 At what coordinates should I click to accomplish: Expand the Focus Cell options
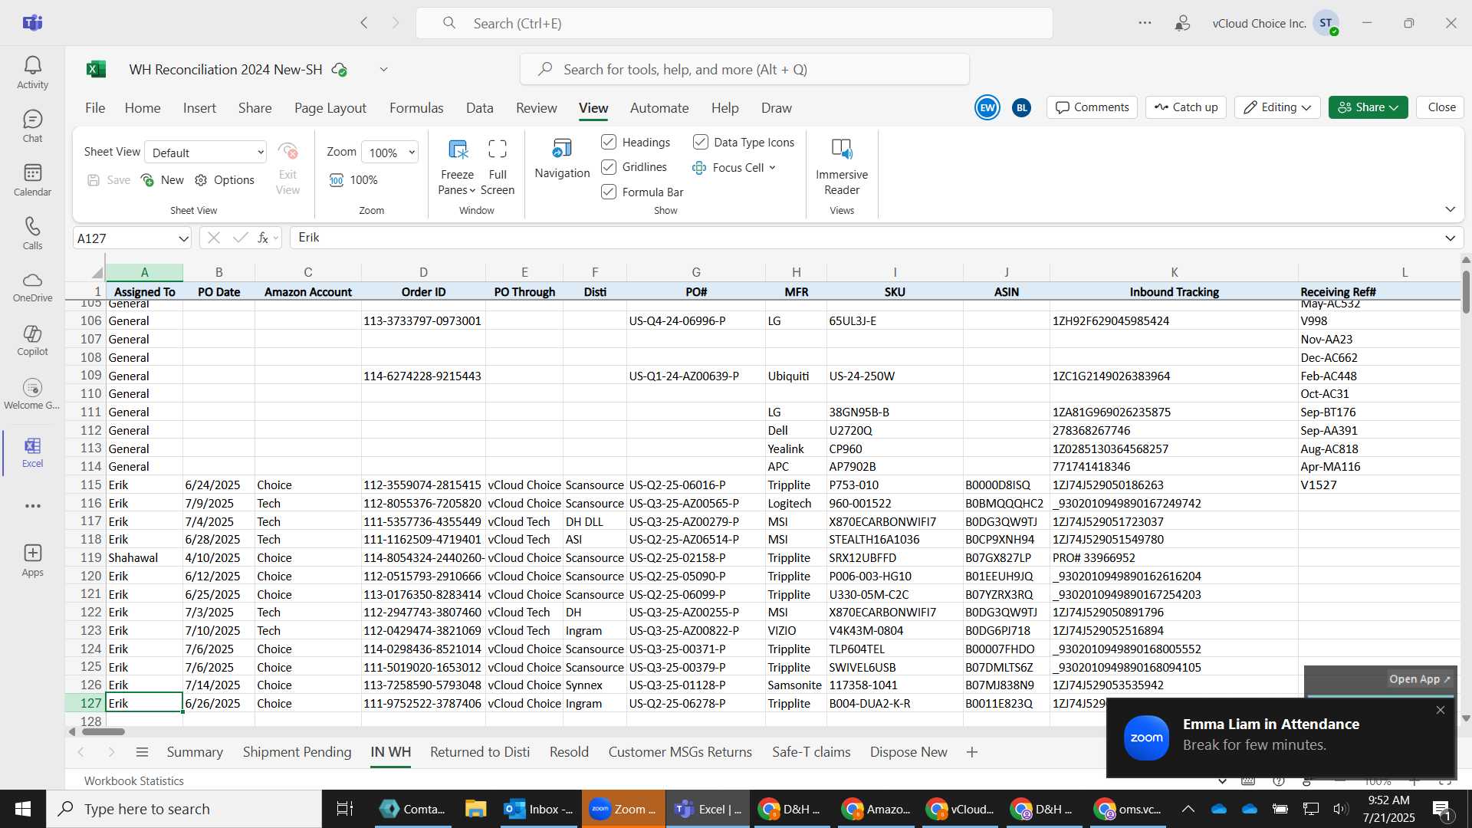[772, 167]
